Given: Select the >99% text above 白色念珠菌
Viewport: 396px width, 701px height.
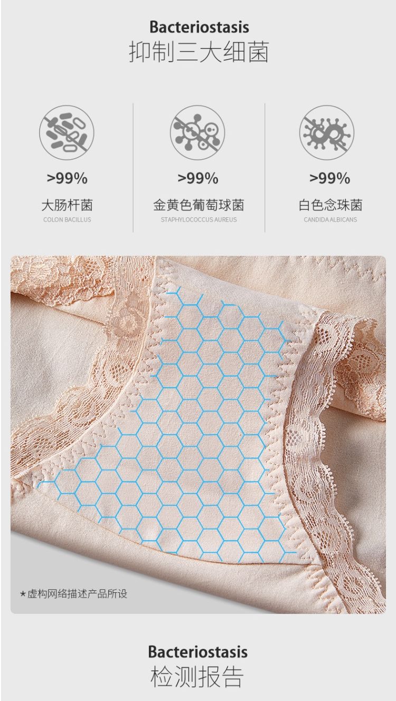Looking at the screenshot, I should point(330,178).
